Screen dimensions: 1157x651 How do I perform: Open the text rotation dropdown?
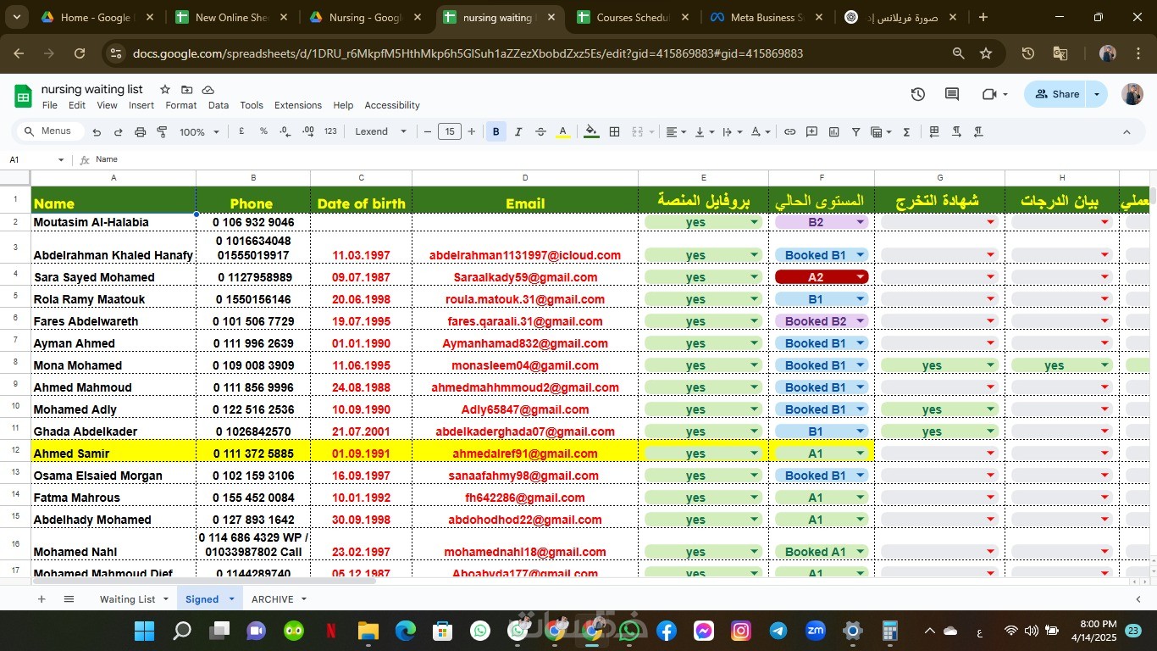[761, 131]
